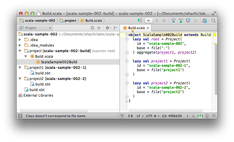Click the VCS Update Project icon
Image resolution: width=234 pixels, height=142 pixels.
coord(174,20)
